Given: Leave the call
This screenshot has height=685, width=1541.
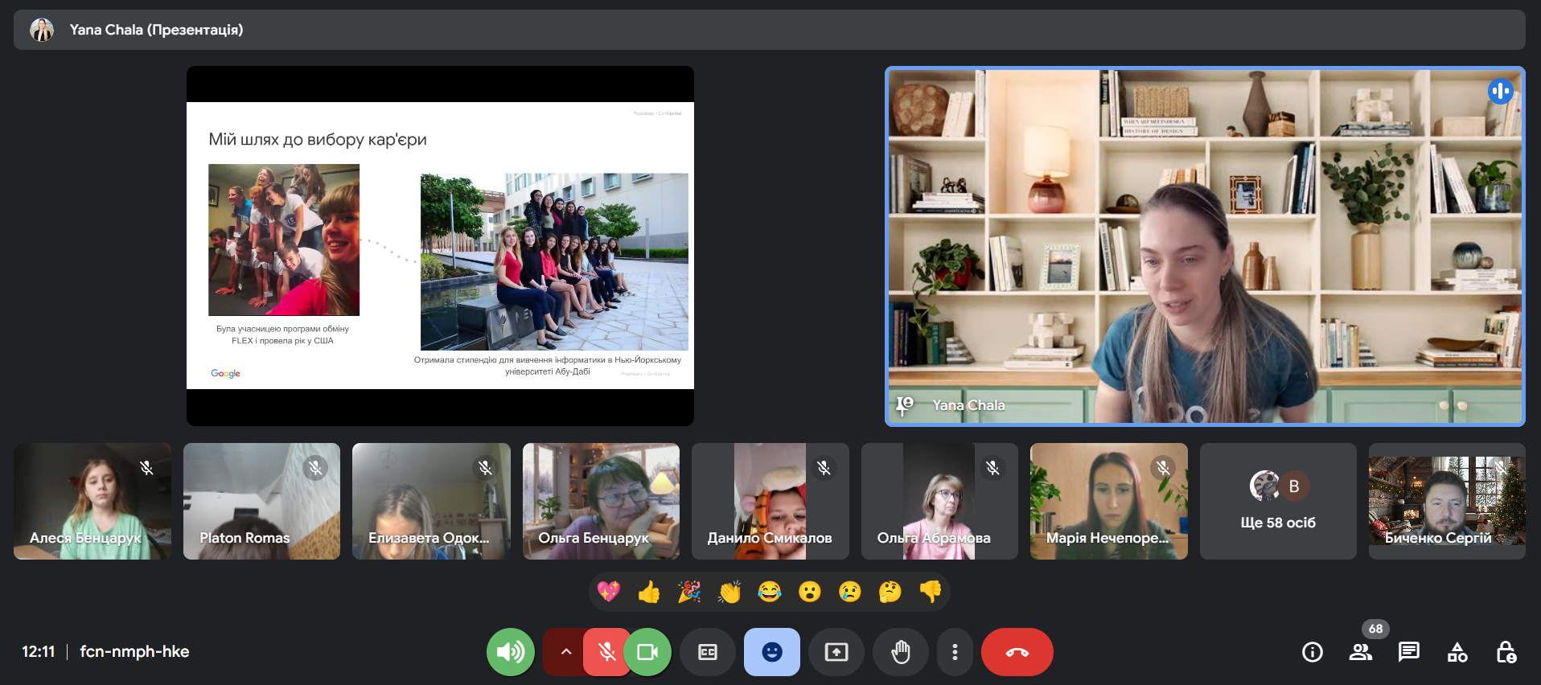Looking at the screenshot, I should point(1017,652).
